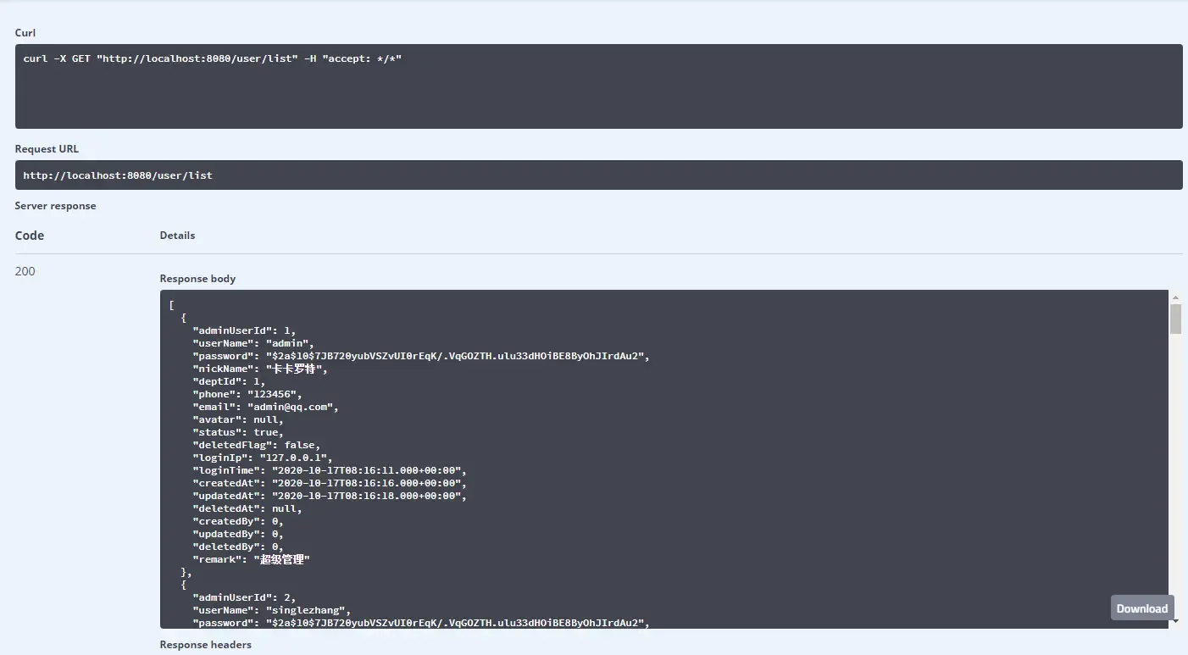Click the Details column header
1188x655 pixels.
click(177, 235)
